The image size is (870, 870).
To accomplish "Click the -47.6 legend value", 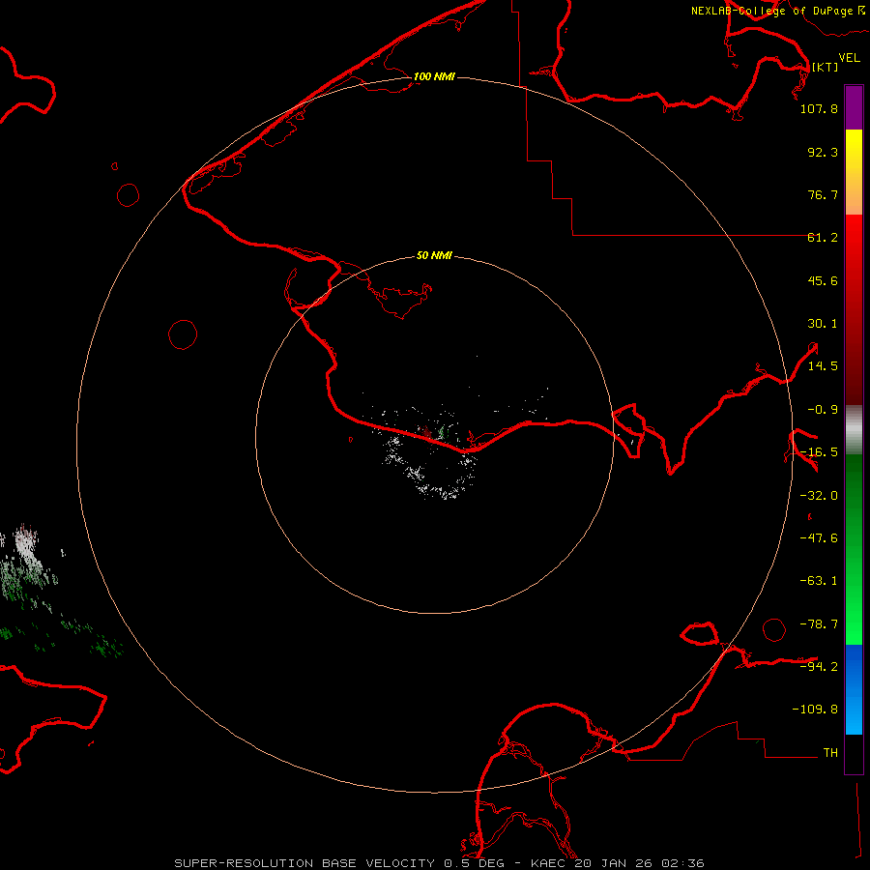I will coord(819,538).
